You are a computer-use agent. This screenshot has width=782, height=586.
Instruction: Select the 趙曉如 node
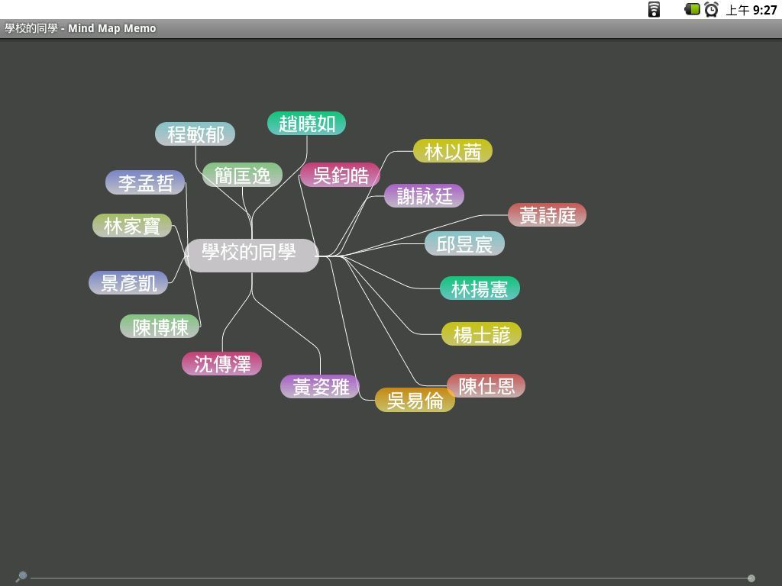pos(306,124)
